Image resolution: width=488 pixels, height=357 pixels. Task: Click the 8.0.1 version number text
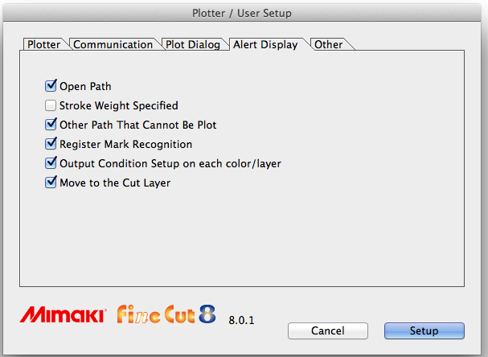point(241,319)
